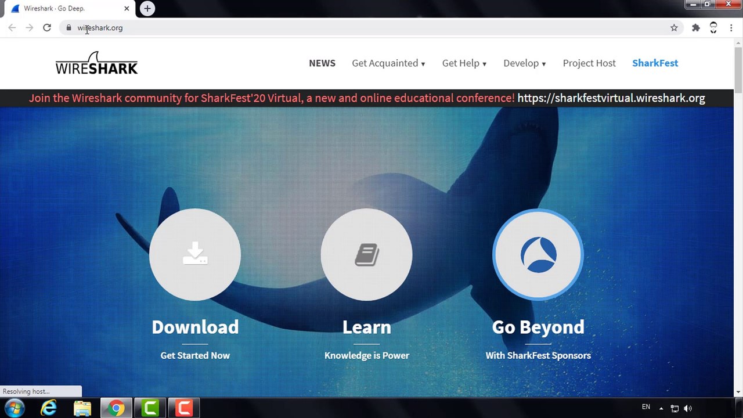Show hidden tray icons arrow
The height and width of the screenshot is (418, 743).
point(661,409)
